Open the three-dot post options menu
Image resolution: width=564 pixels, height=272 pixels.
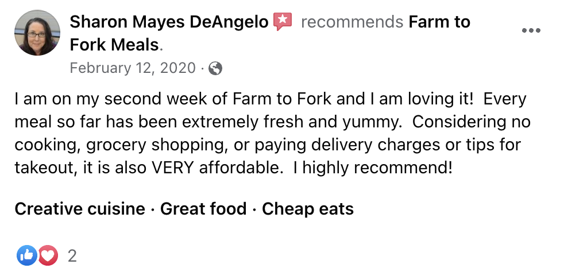click(531, 30)
